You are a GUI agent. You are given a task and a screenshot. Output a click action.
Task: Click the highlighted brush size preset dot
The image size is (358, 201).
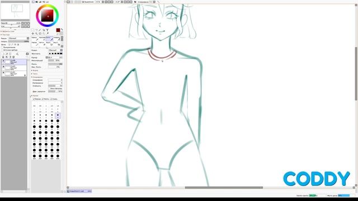[58, 115]
